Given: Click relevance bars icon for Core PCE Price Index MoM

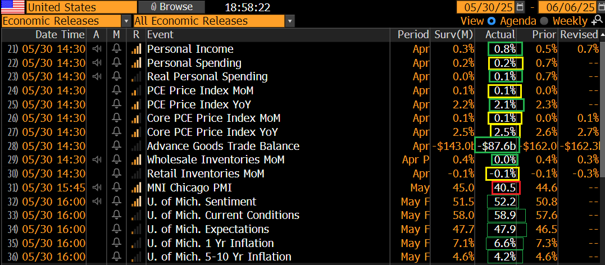Looking at the screenshot, I should point(136,118).
